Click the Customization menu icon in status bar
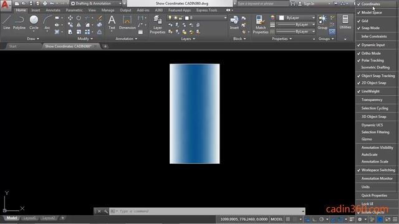Image resolution: width=399 pixels, height=224 pixels. [x=395, y=219]
